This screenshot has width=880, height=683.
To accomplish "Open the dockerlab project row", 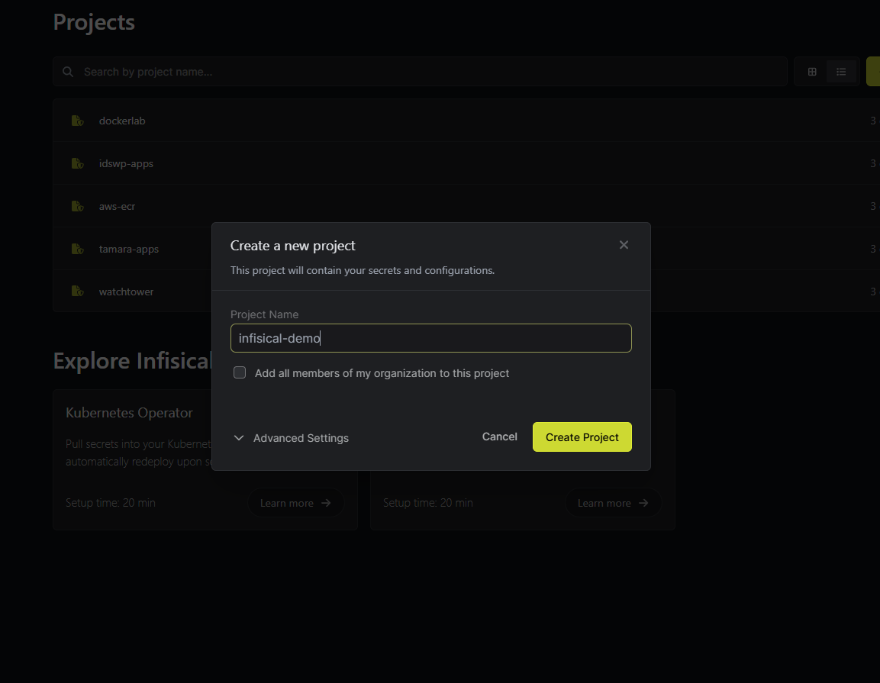I will 122,121.
